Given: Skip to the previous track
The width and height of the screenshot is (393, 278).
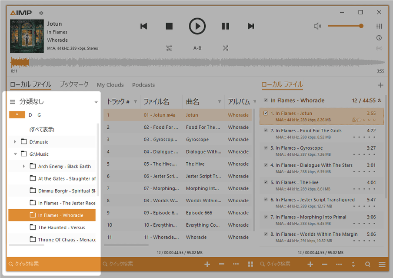Looking at the screenshot, I should [x=143, y=26].
